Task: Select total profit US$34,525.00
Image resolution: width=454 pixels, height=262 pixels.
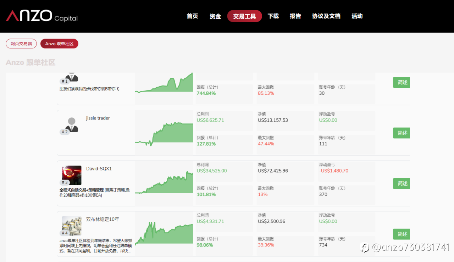Action: (x=212, y=171)
